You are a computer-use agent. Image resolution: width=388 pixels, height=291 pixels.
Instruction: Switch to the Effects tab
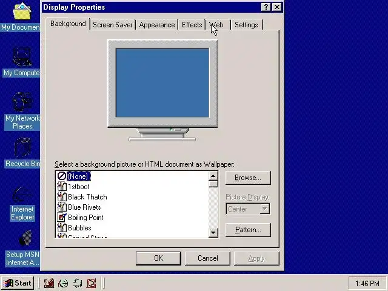(192, 25)
